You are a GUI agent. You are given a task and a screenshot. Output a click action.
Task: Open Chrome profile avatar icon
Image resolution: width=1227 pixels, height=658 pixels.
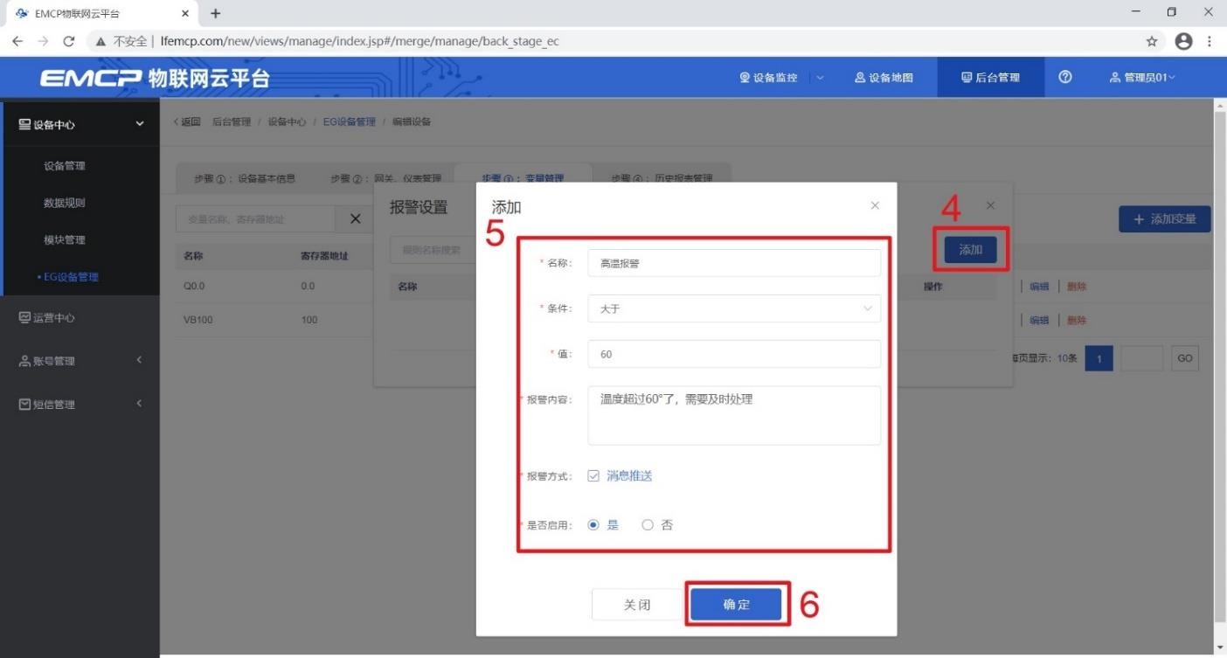(1183, 41)
